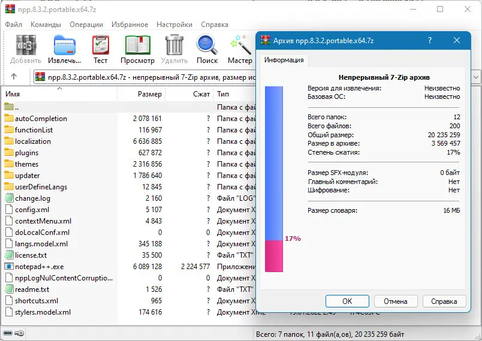Click the help question mark in dialog title

(x=430, y=40)
